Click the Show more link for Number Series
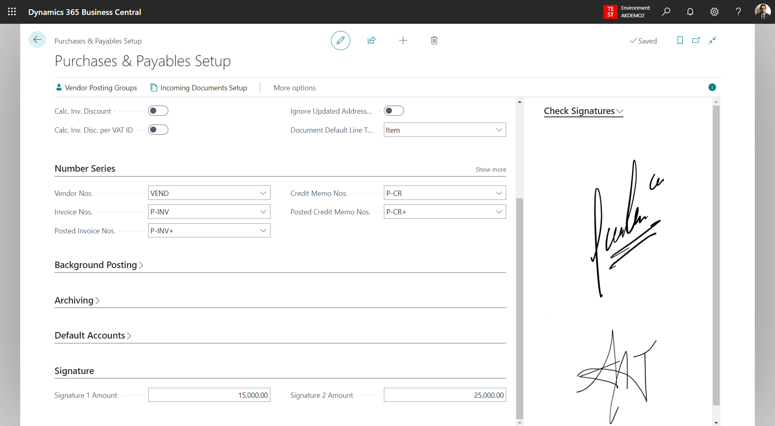 coord(490,169)
